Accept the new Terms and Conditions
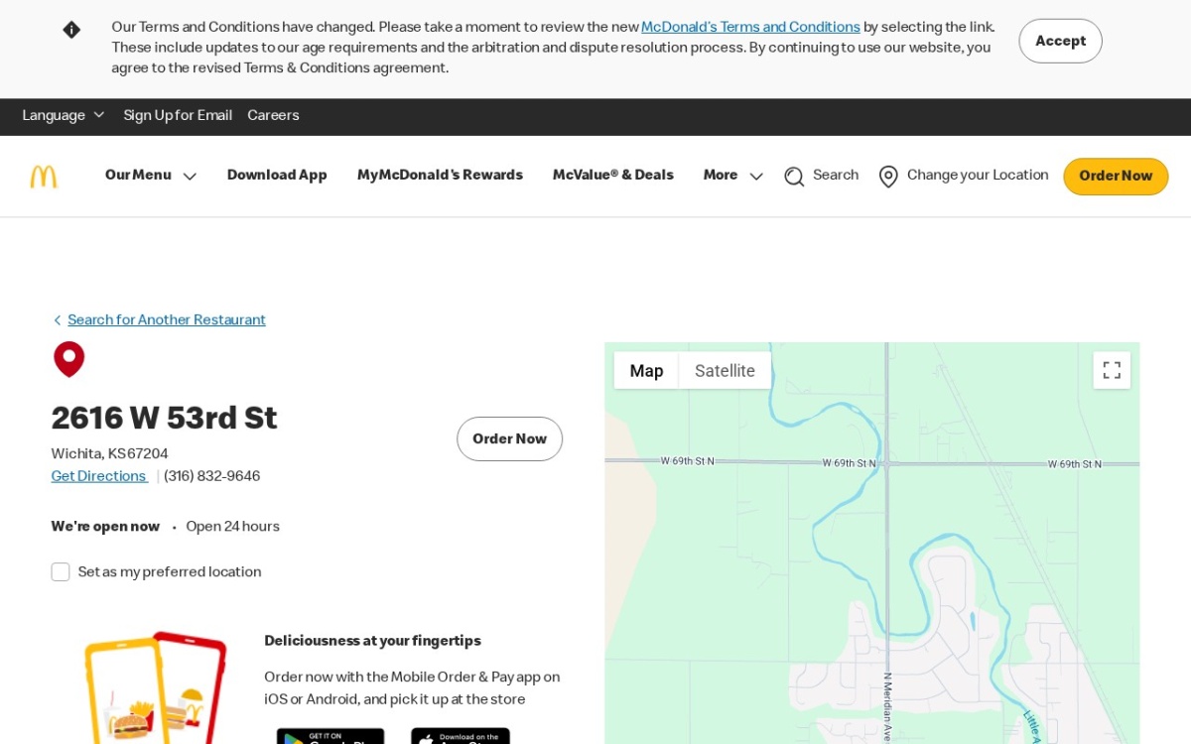 1060,41
